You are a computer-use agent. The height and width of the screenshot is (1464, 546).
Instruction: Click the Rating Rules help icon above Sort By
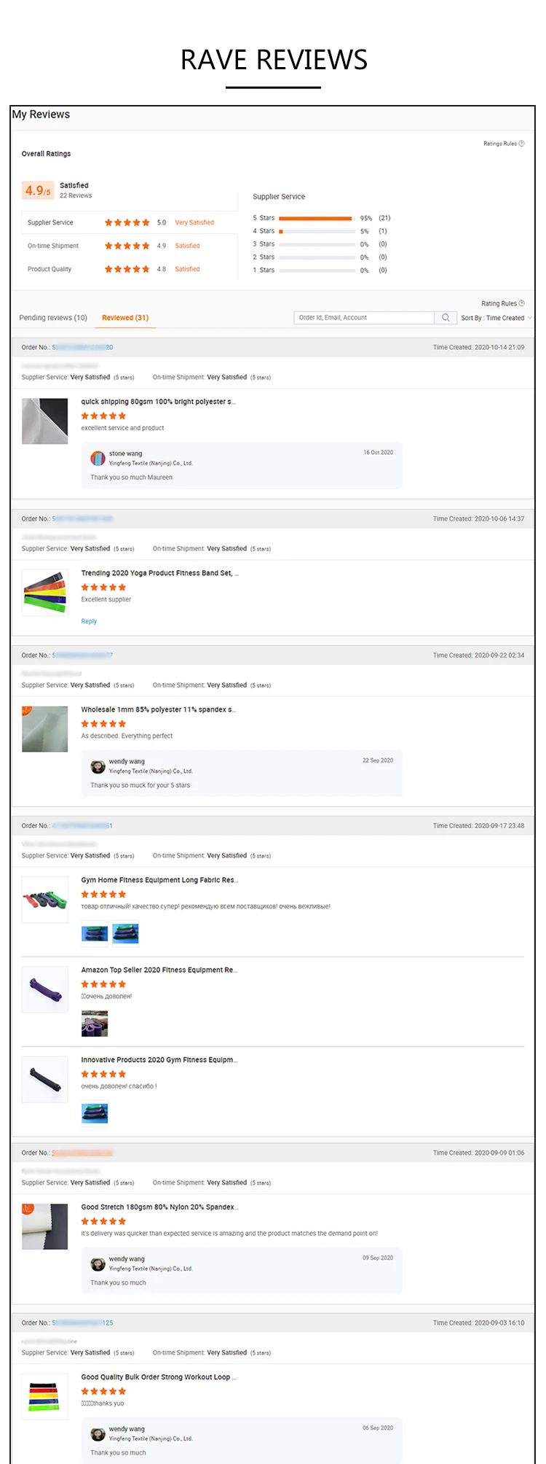click(521, 303)
